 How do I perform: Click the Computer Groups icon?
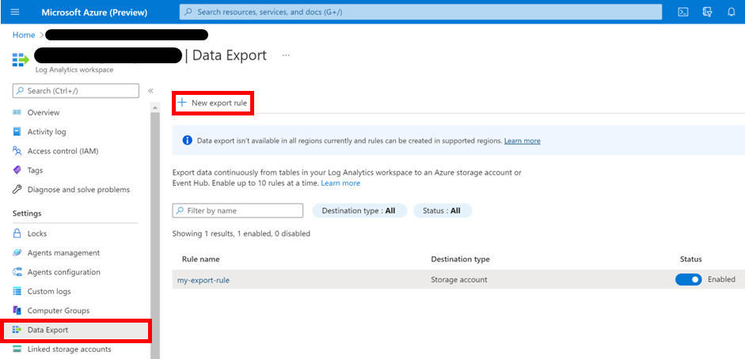(17, 311)
